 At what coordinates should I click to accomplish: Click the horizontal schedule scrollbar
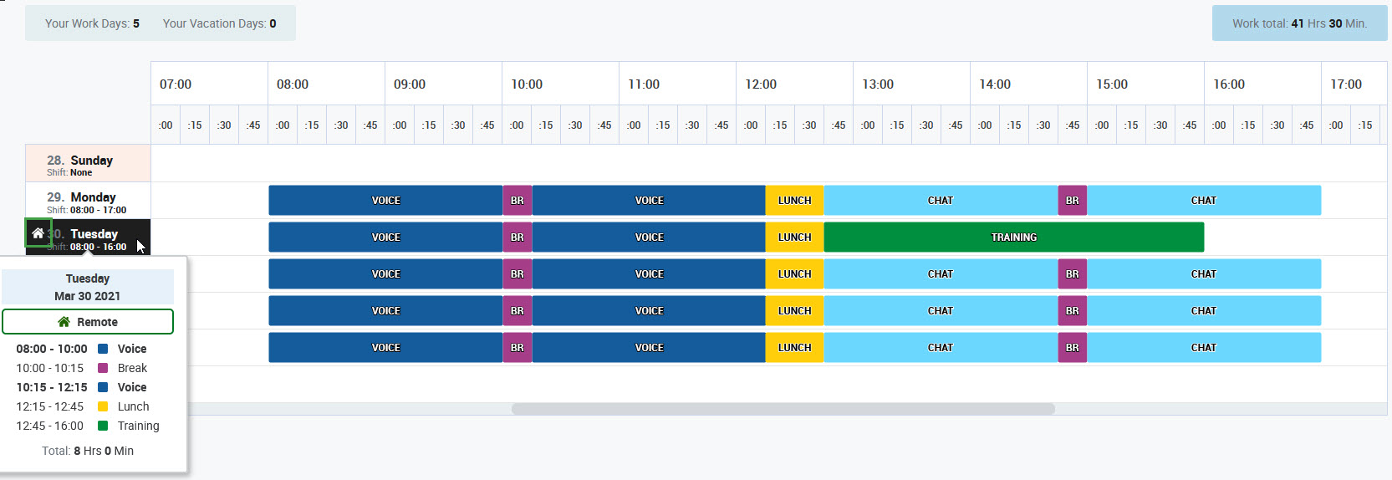point(783,409)
